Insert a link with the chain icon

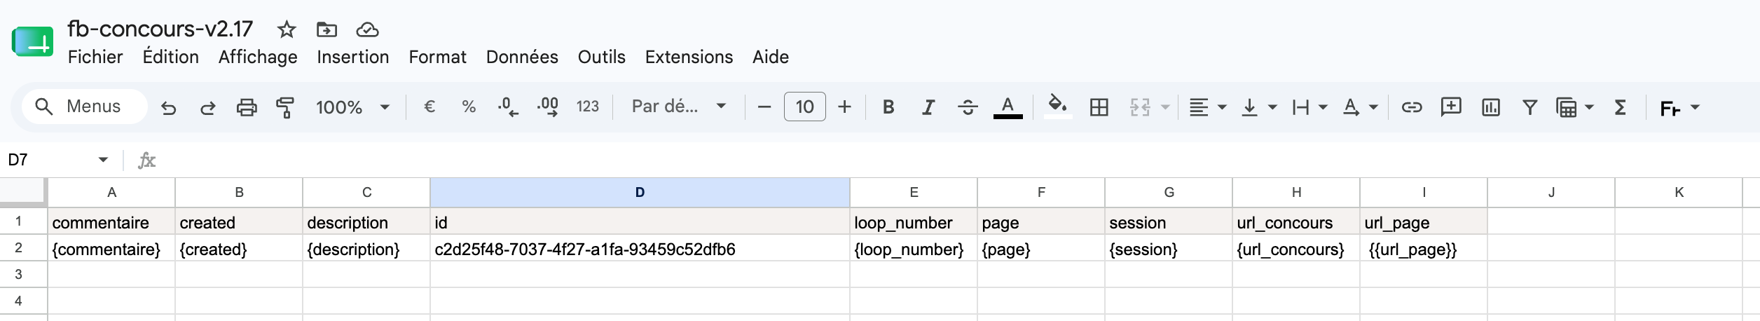[x=1411, y=107]
